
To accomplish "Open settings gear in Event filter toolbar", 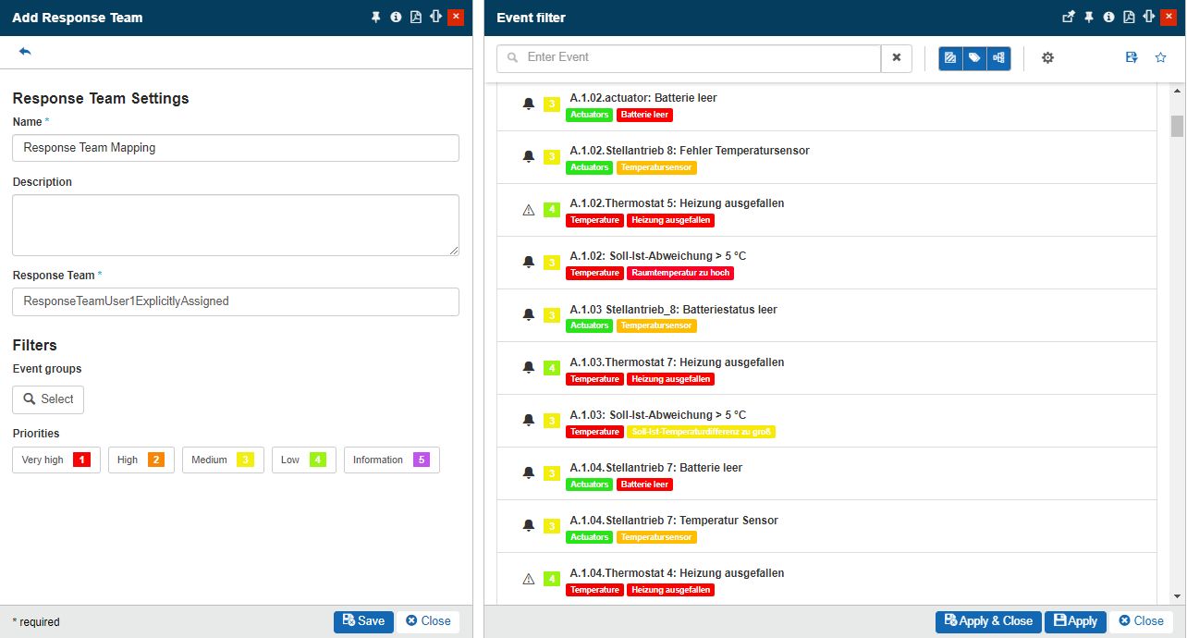I will click(1047, 58).
